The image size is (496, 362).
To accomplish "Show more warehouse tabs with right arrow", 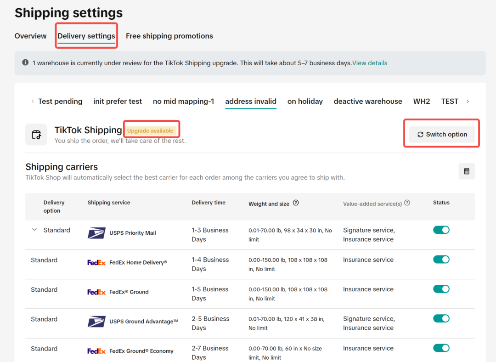I will pos(468,101).
